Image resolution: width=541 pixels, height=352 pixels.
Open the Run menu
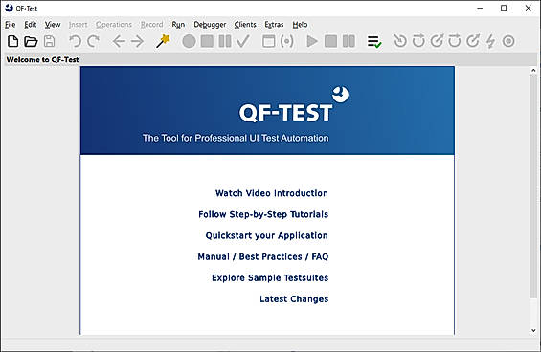(x=178, y=25)
